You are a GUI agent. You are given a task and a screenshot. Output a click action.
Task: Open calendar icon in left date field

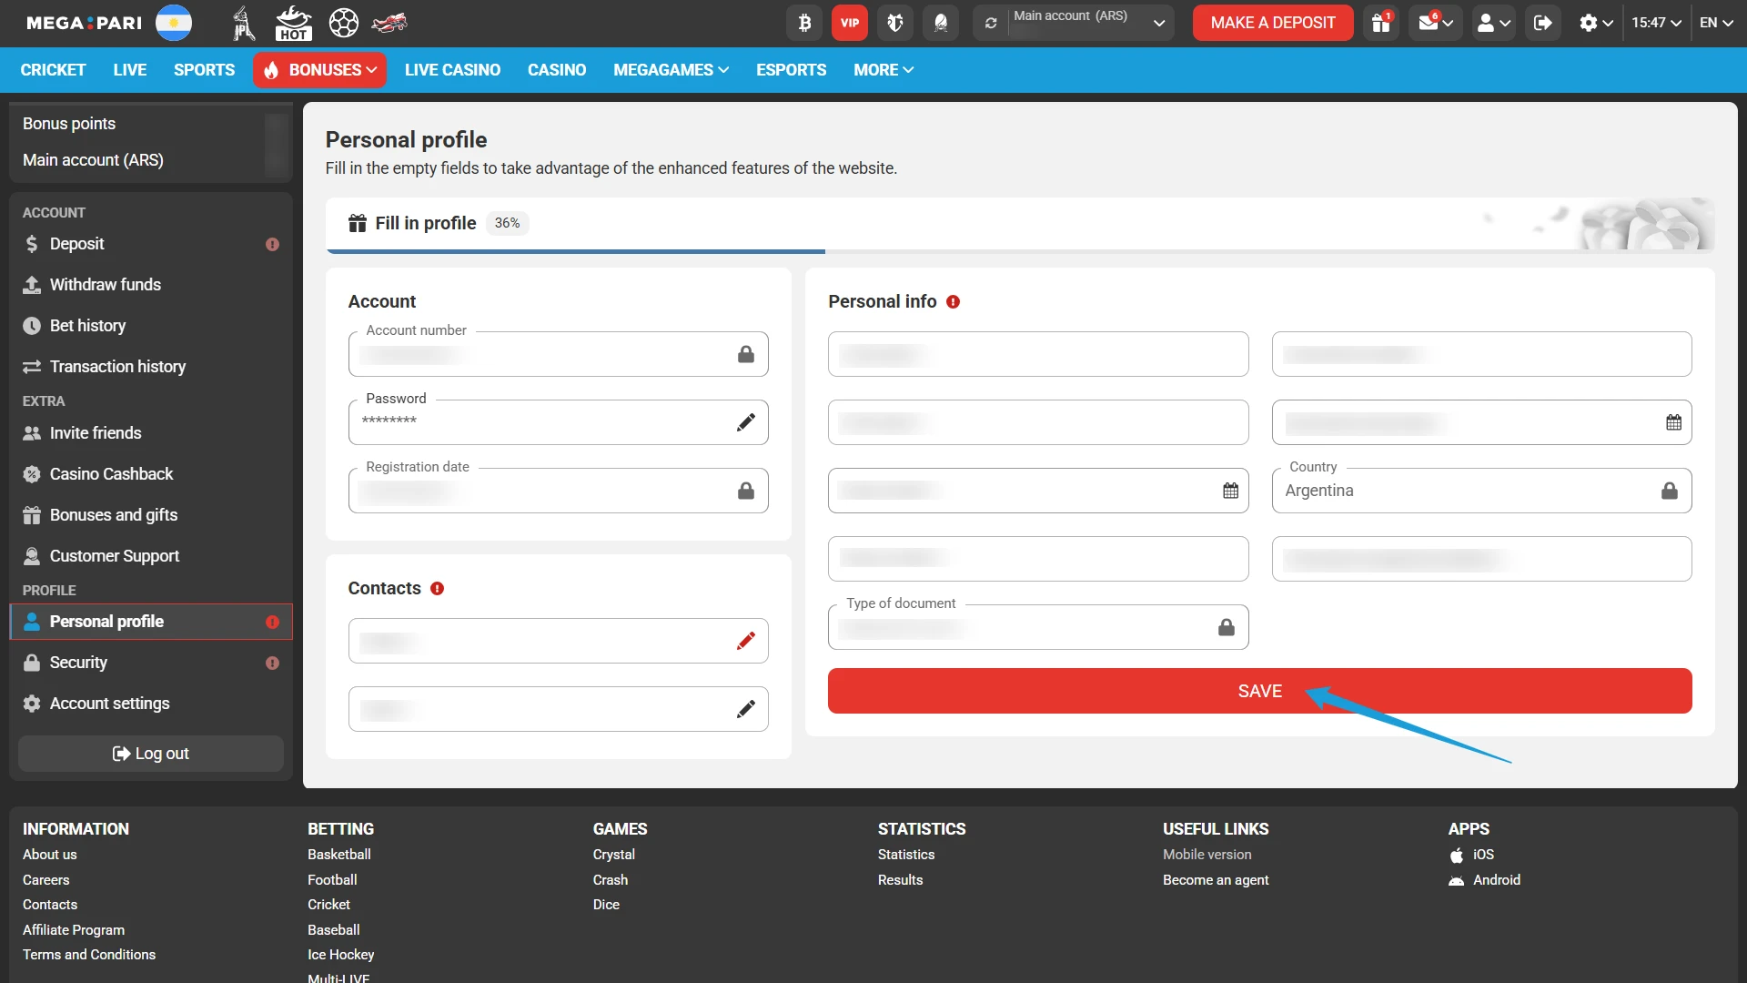point(1230,491)
